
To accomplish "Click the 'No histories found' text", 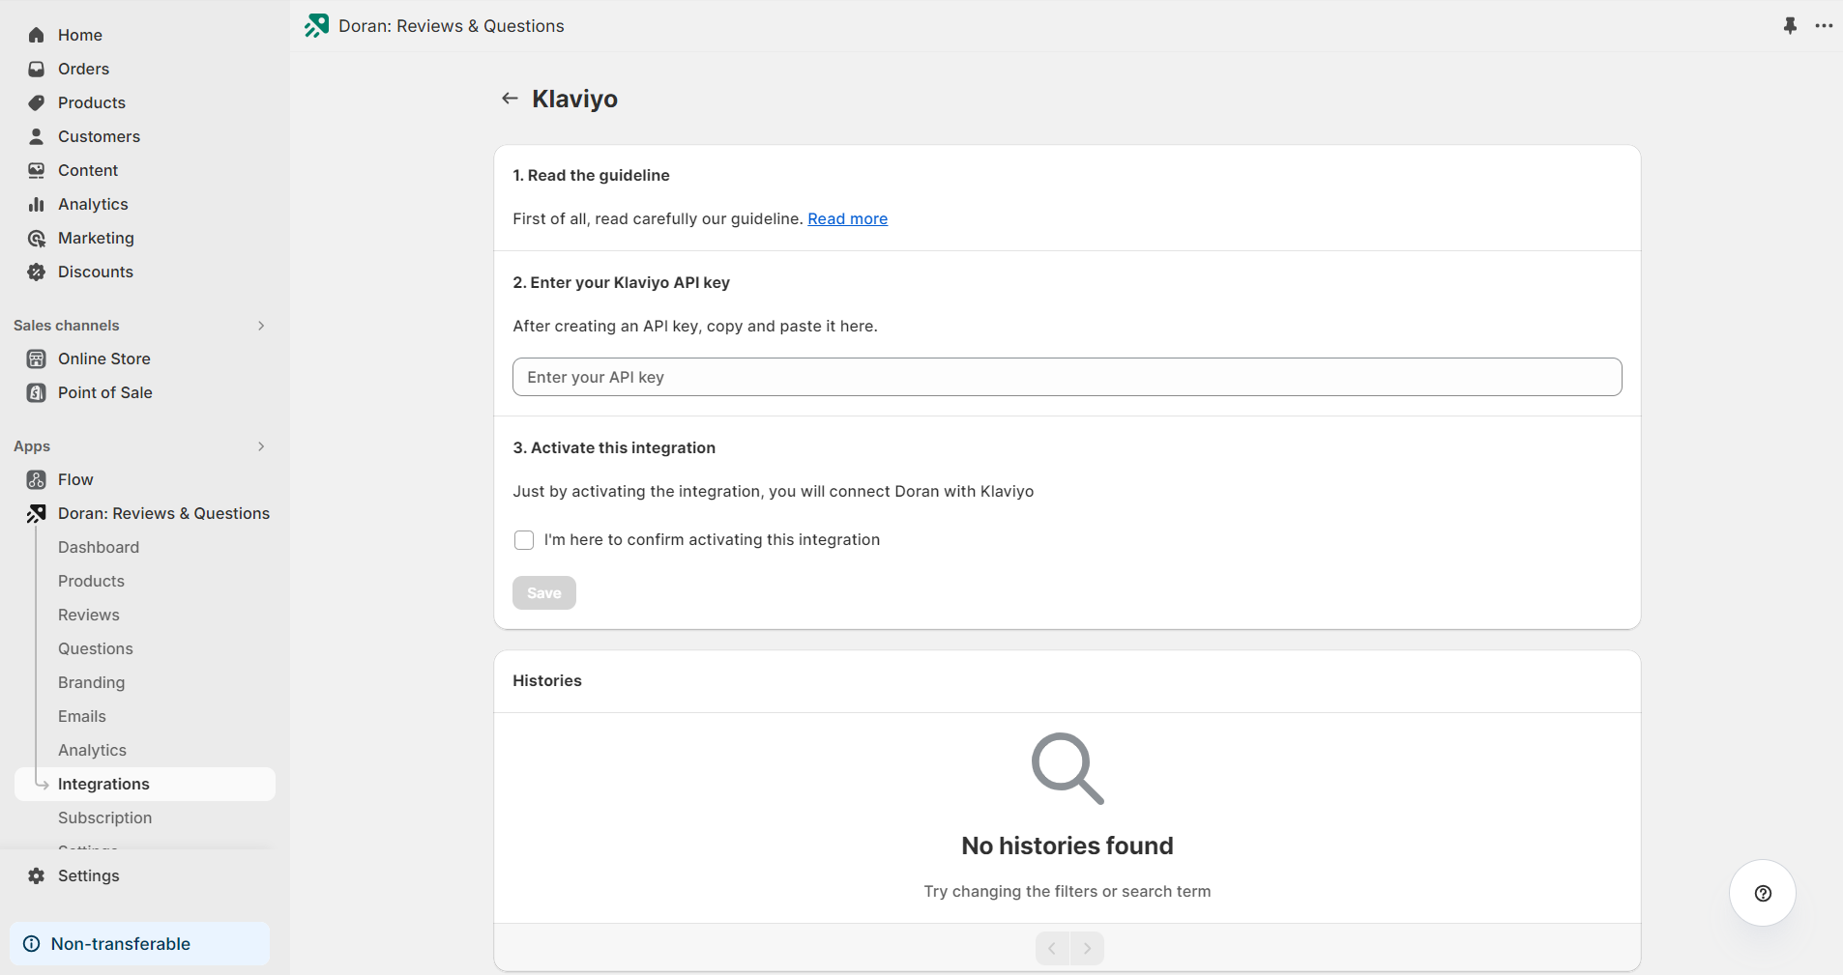I will click(x=1067, y=846).
